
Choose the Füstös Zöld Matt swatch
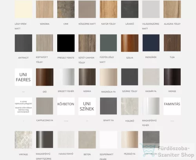tap(108, 43)
